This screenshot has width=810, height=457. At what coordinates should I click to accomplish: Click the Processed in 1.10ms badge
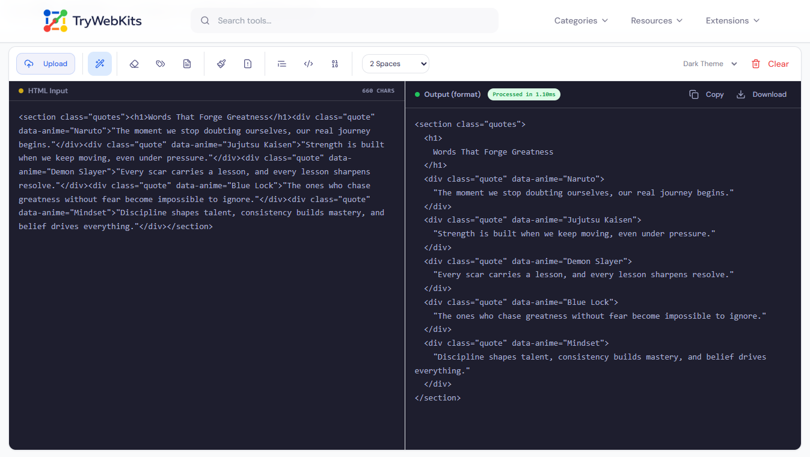pyautogui.click(x=523, y=94)
